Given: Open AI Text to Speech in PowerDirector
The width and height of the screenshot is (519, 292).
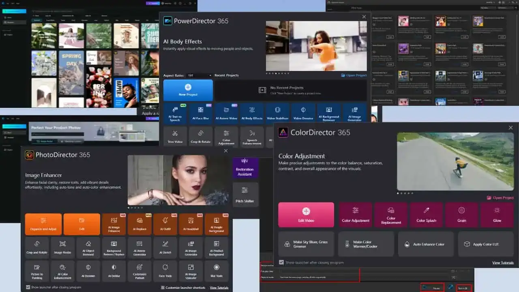Looking at the screenshot, I should pos(175,113).
